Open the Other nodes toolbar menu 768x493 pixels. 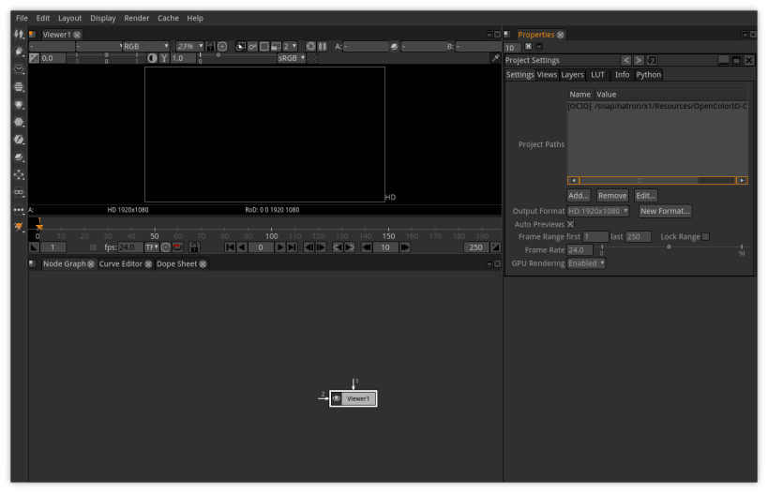(19, 210)
